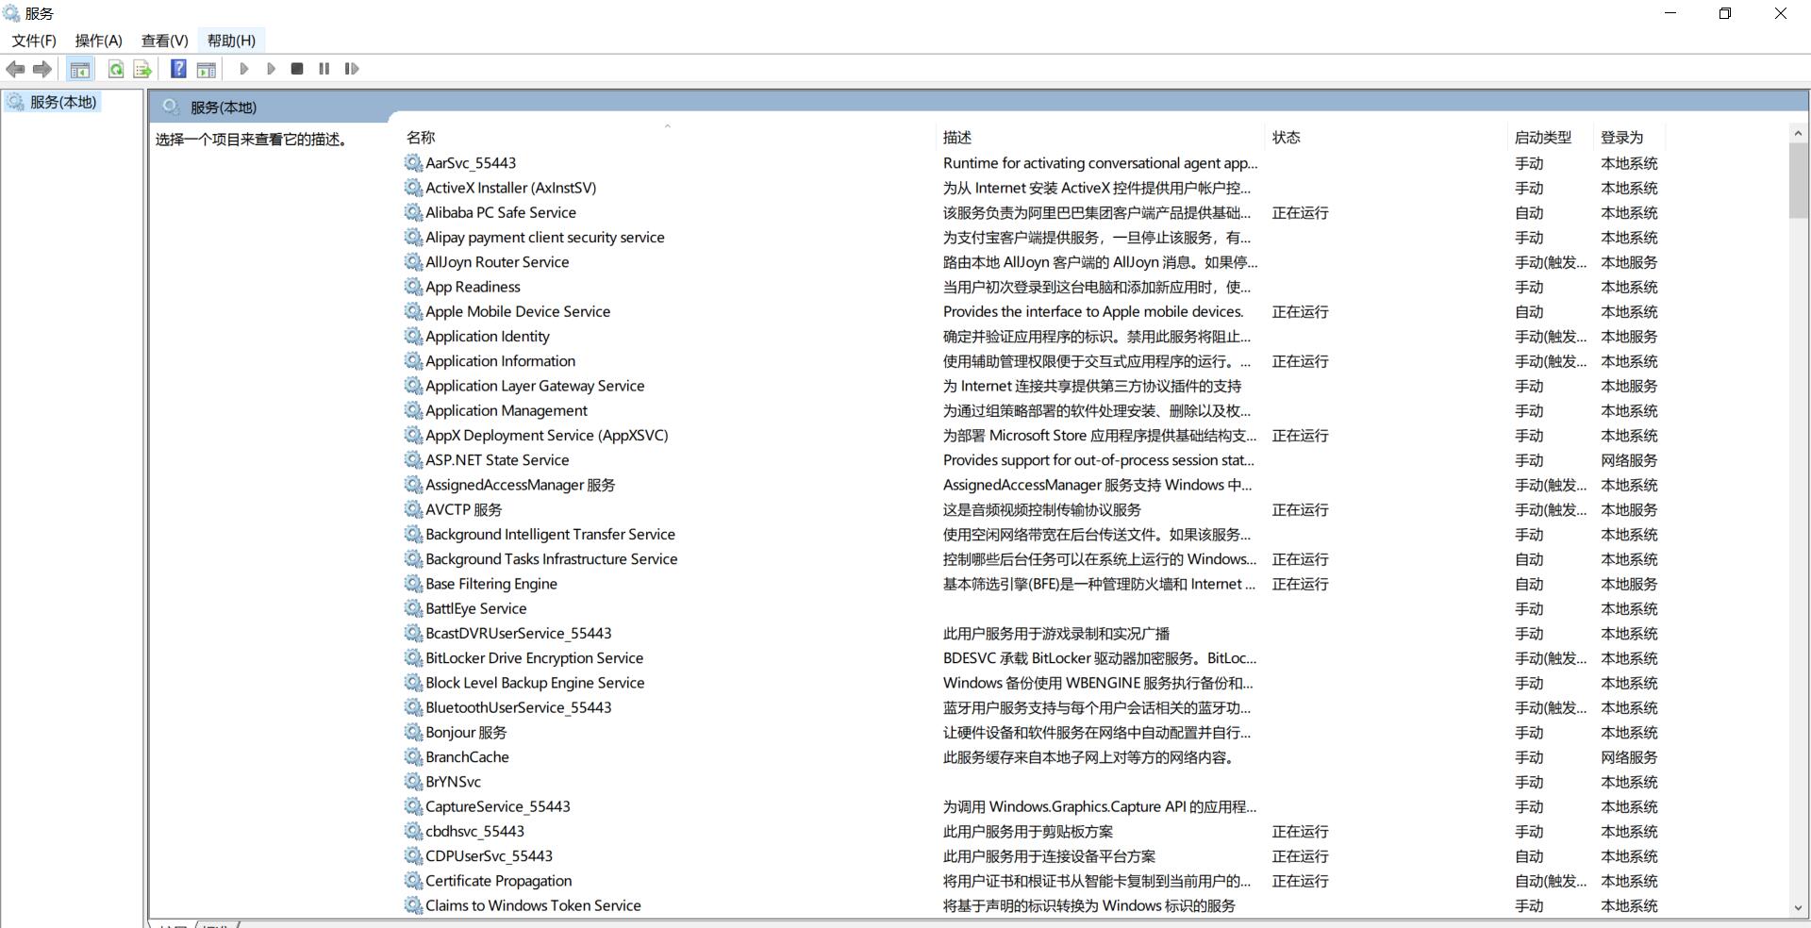Image resolution: width=1811 pixels, height=928 pixels.
Task: Click the gear icon beside BrYNSvc
Action: pyautogui.click(x=413, y=781)
